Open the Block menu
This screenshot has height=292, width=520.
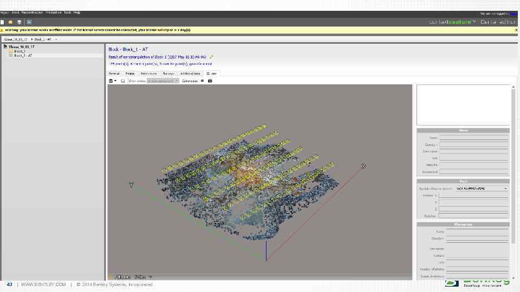click(x=16, y=12)
